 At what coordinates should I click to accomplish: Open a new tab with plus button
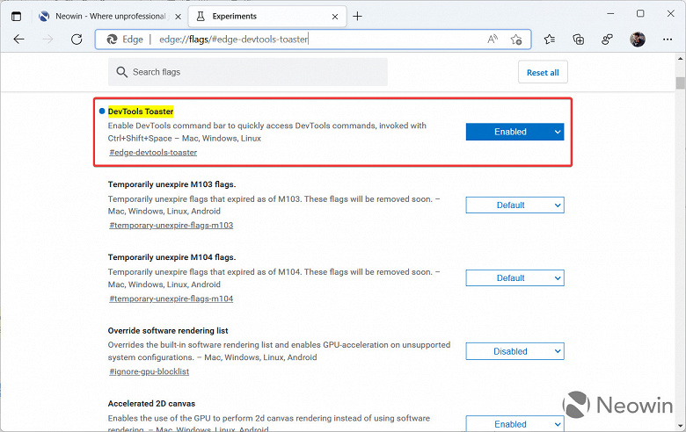pos(357,17)
